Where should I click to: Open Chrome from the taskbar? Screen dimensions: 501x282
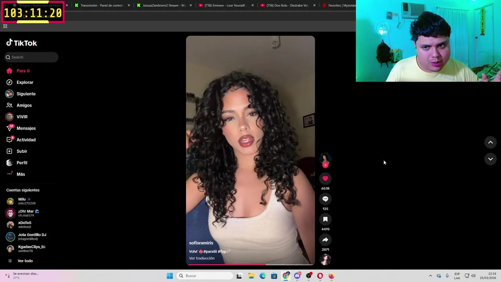pos(286,276)
